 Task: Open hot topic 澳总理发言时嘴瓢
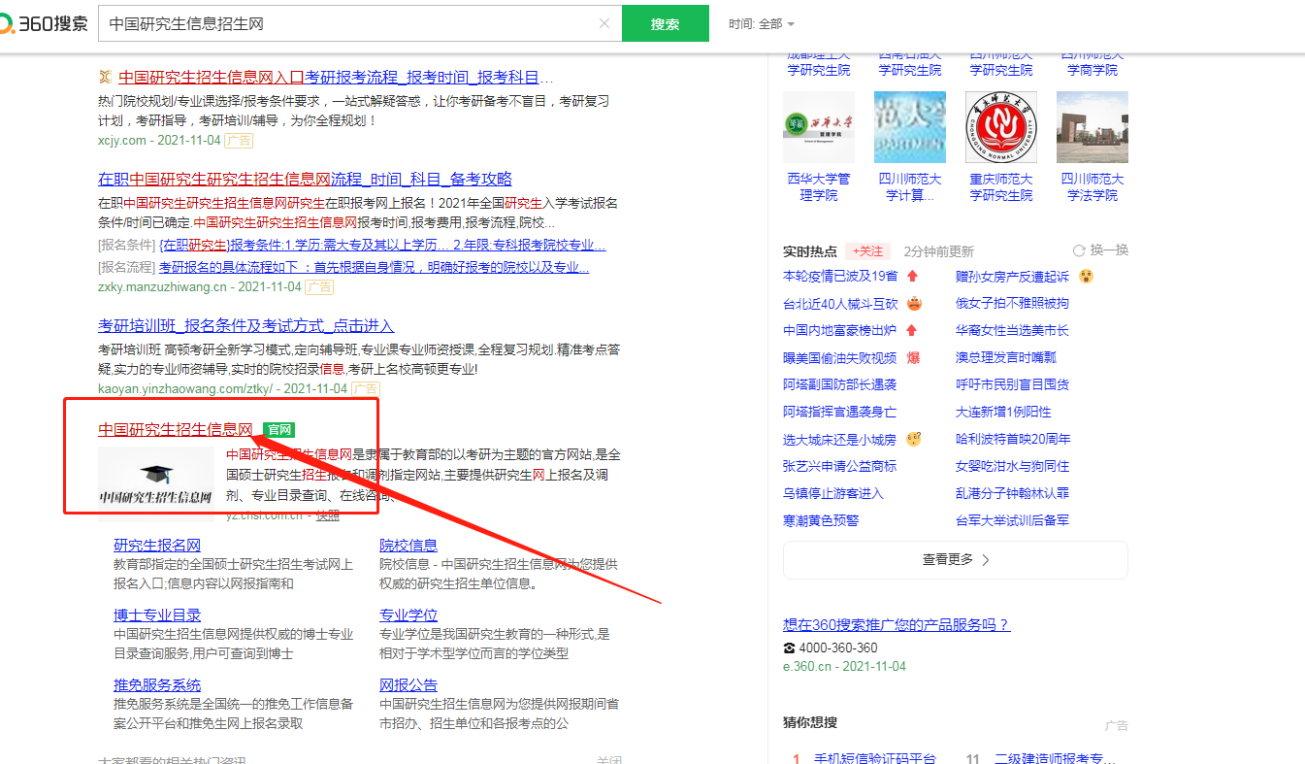coord(1006,358)
